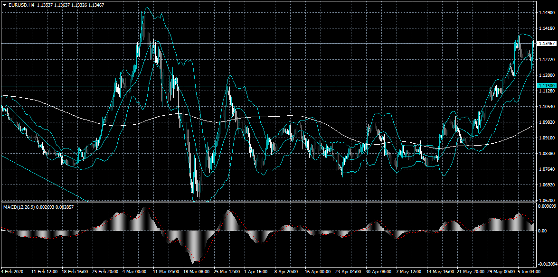Click the 23 Apr 04:00 time label
Screen dimensions: 558x277
(x=349, y=272)
